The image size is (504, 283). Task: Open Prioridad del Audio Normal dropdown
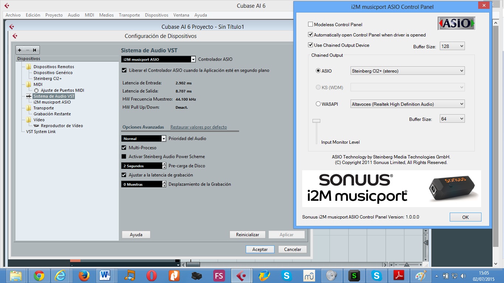[144, 139]
